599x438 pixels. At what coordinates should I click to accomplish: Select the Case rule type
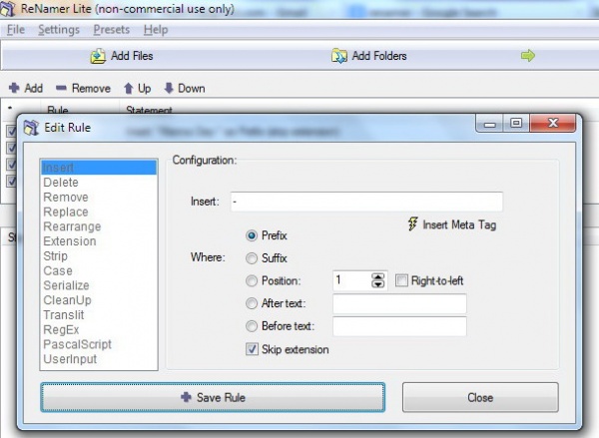[99, 270]
